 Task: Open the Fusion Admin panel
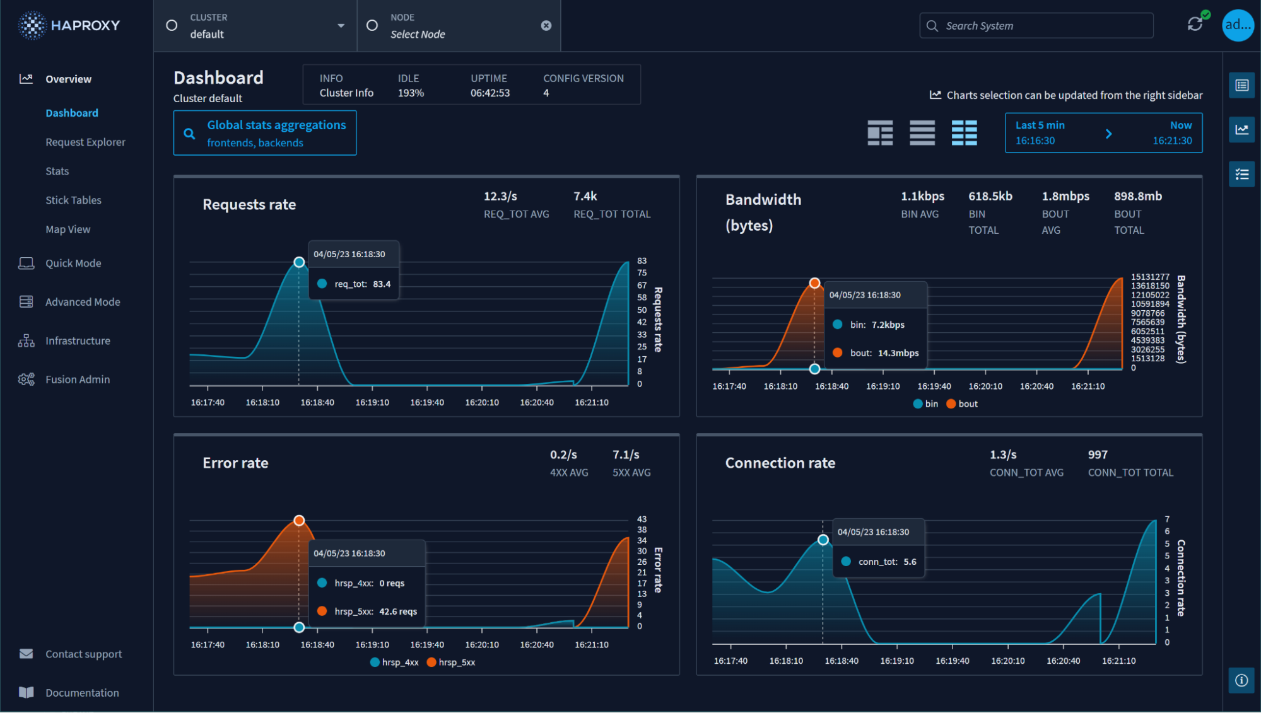[78, 379]
